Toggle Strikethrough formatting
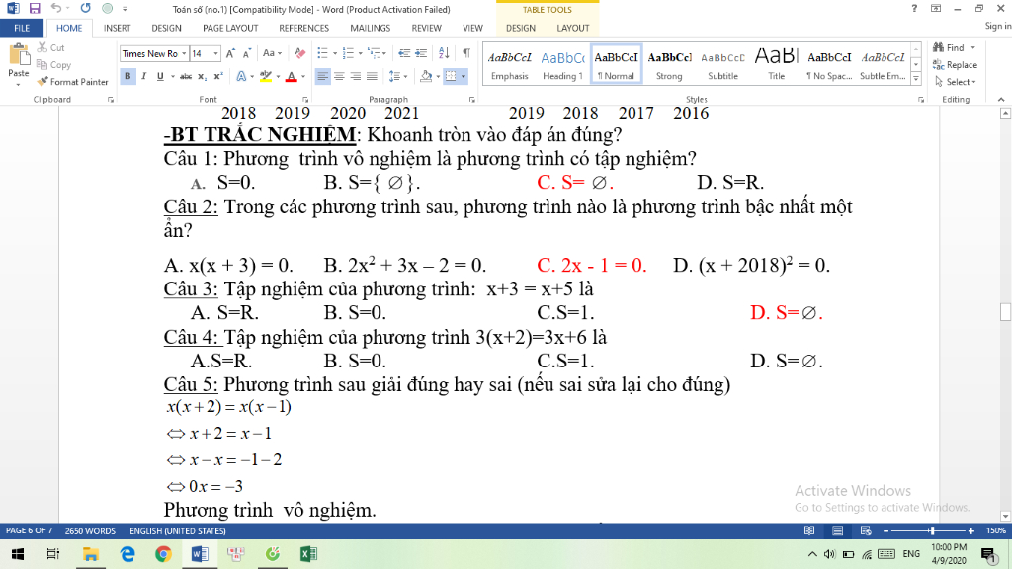1012x569 pixels. tap(186, 76)
